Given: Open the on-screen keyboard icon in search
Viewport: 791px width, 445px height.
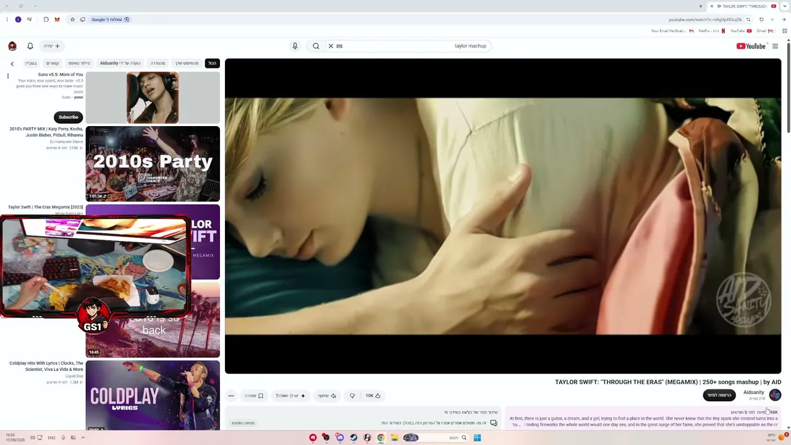Looking at the screenshot, I should click(339, 46).
